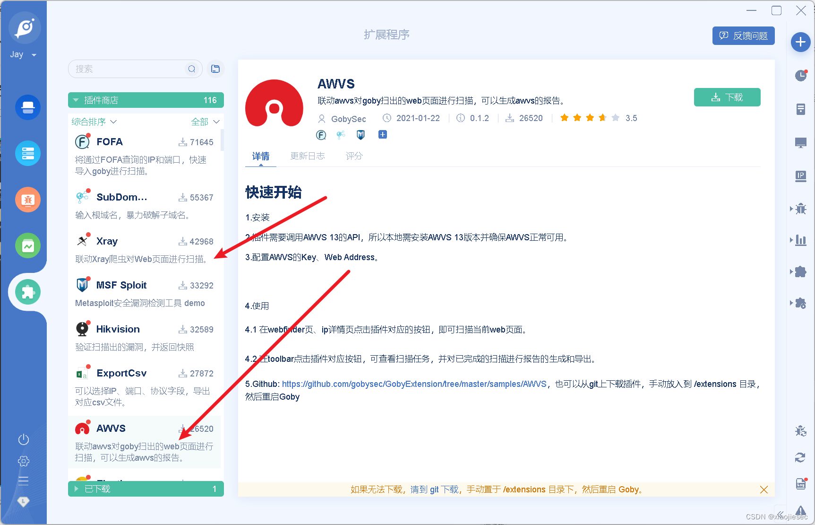The image size is (815, 525).
Task: Click the FOFA related icon under AWVS
Action: click(321, 135)
